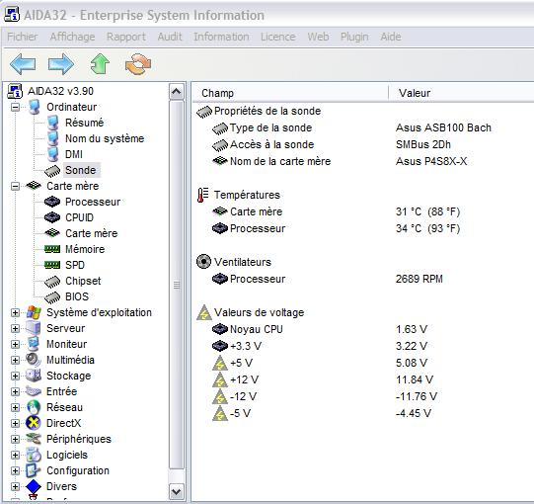The height and width of the screenshot is (504, 534).
Task: Click the 2689 RPM fan value
Action: point(420,279)
